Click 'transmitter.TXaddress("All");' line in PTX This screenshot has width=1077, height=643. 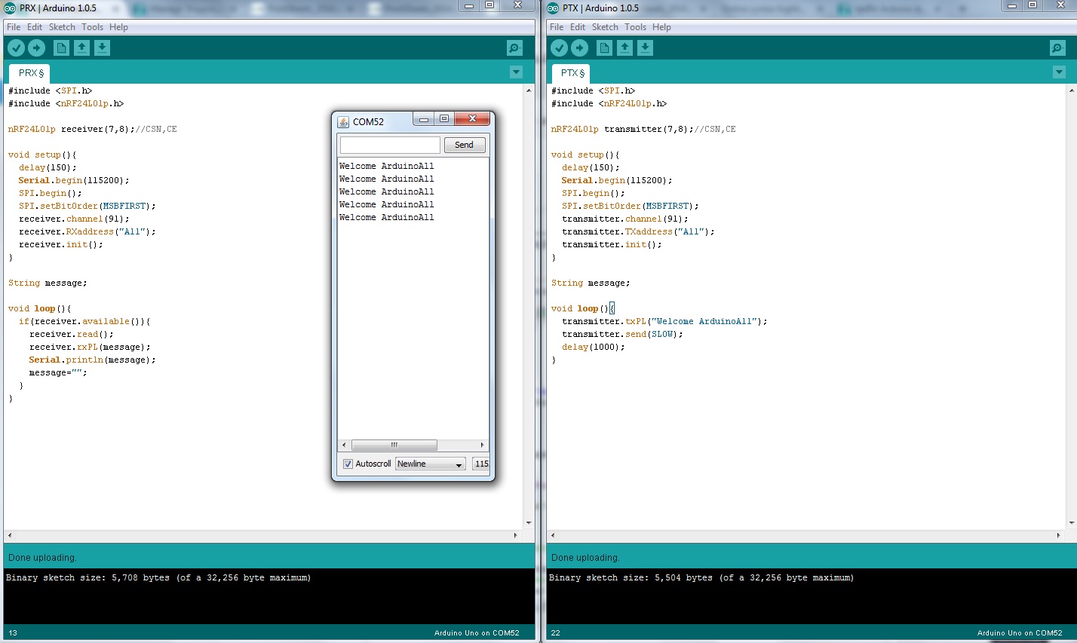coord(638,231)
